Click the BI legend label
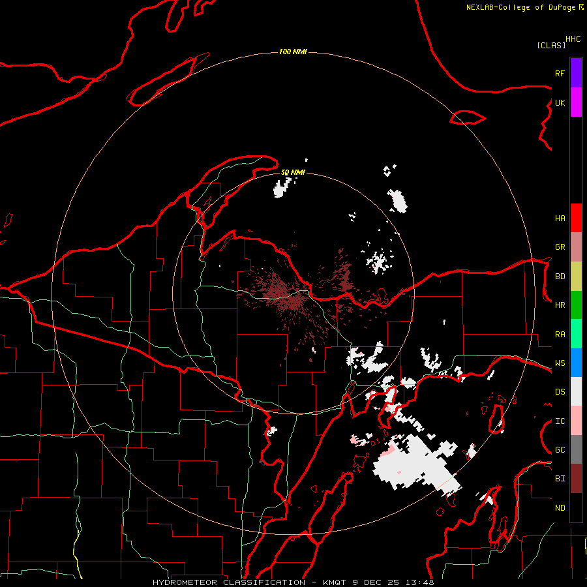The image size is (587, 587). (x=560, y=479)
